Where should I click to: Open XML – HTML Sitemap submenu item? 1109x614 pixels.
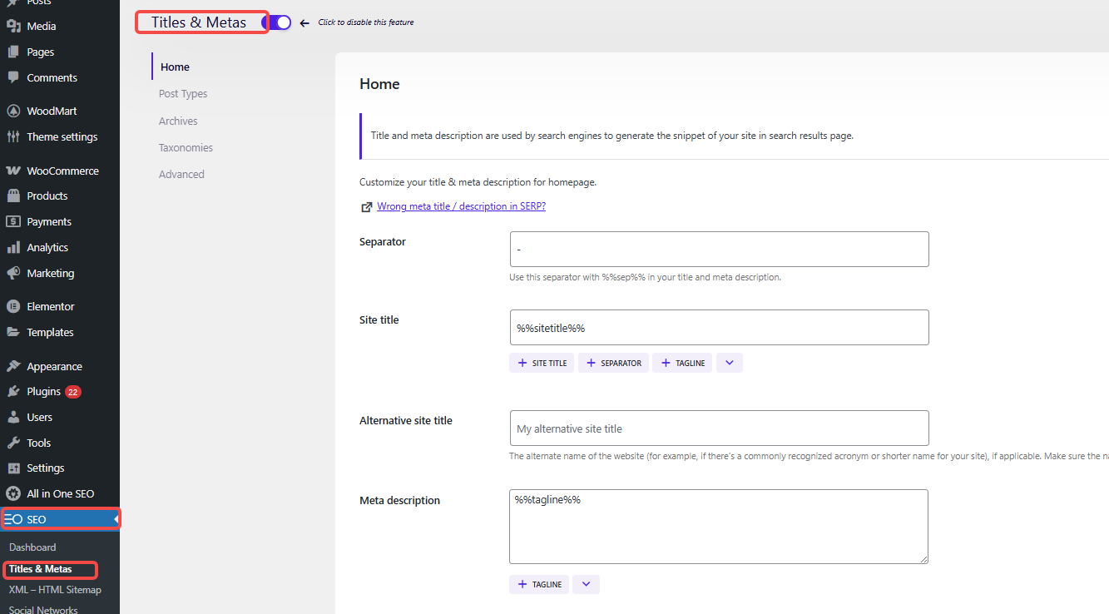[x=55, y=590]
